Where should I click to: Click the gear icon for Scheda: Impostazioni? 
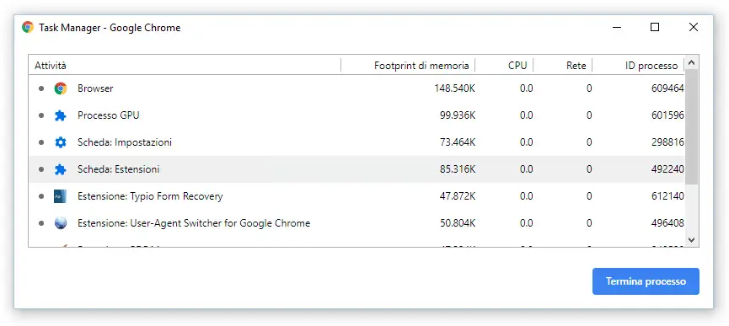pos(61,142)
